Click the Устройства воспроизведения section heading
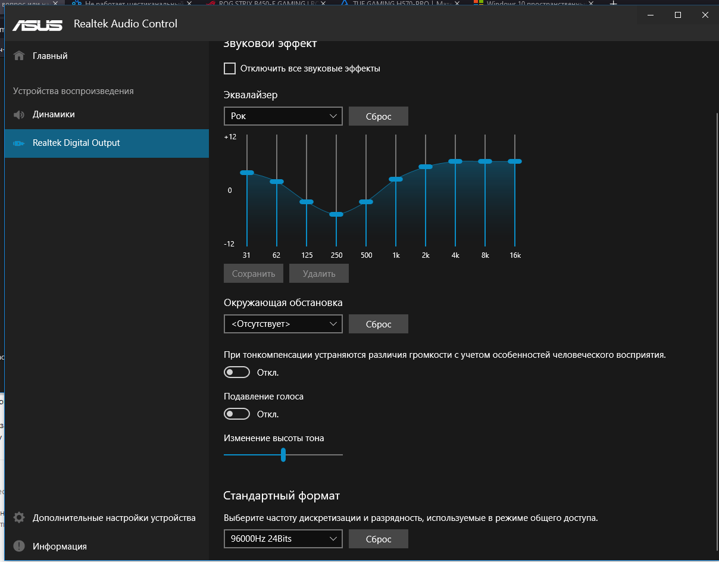This screenshot has width=719, height=562. click(x=73, y=91)
